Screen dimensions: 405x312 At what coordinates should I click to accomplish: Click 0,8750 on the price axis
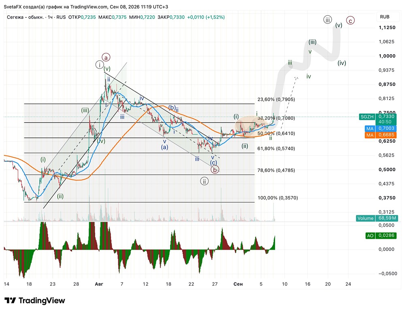387,85
